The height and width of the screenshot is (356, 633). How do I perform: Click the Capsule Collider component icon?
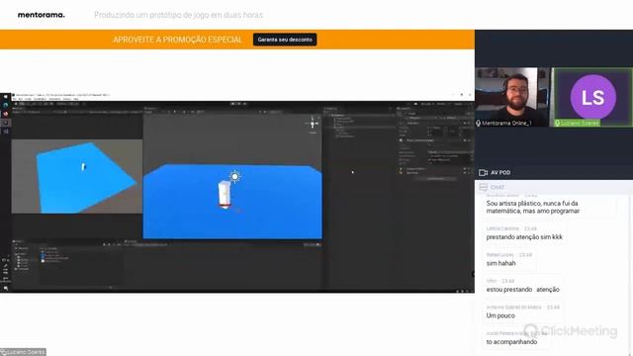point(401,169)
